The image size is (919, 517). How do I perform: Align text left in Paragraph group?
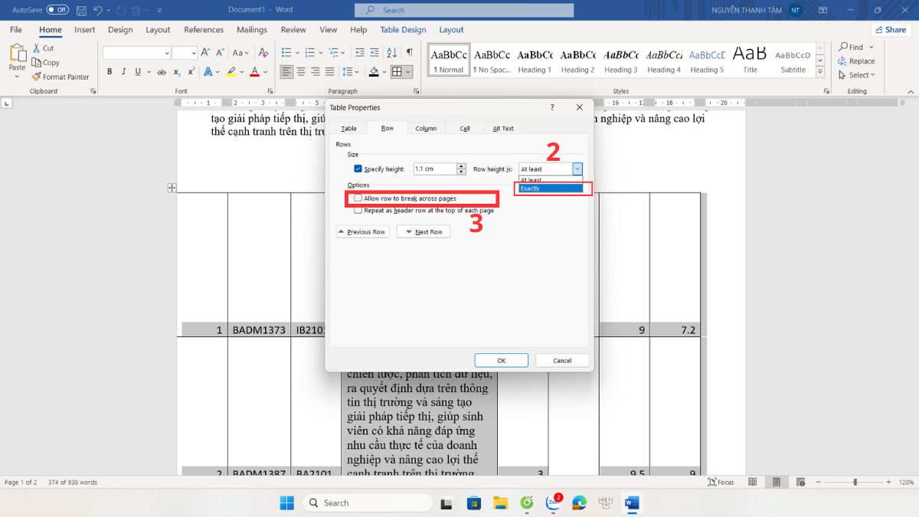coord(286,72)
